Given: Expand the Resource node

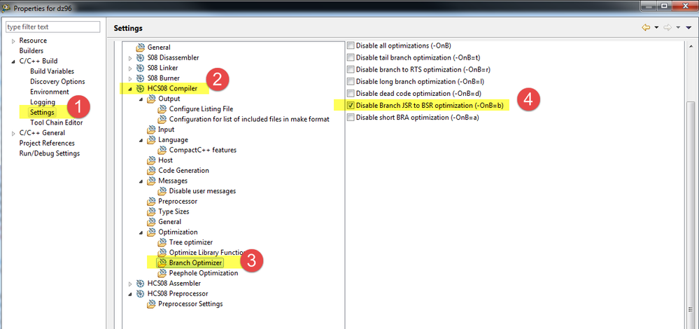Looking at the screenshot, I should pyautogui.click(x=13, y=41).
